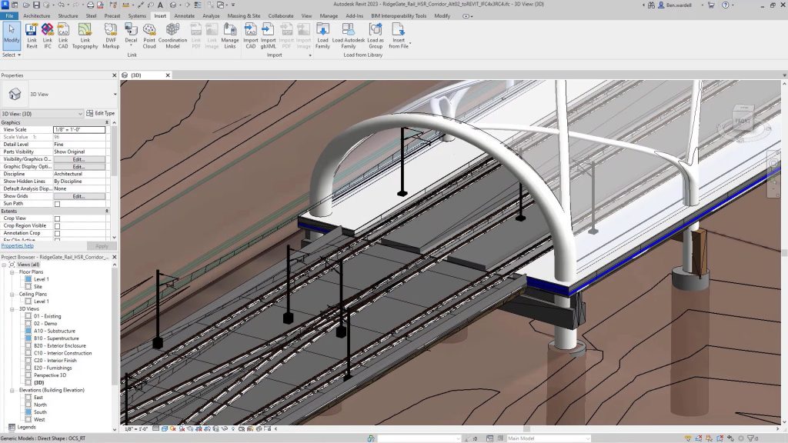Click visual style icon in view control bar
The image size is (788, 443).
165,429
